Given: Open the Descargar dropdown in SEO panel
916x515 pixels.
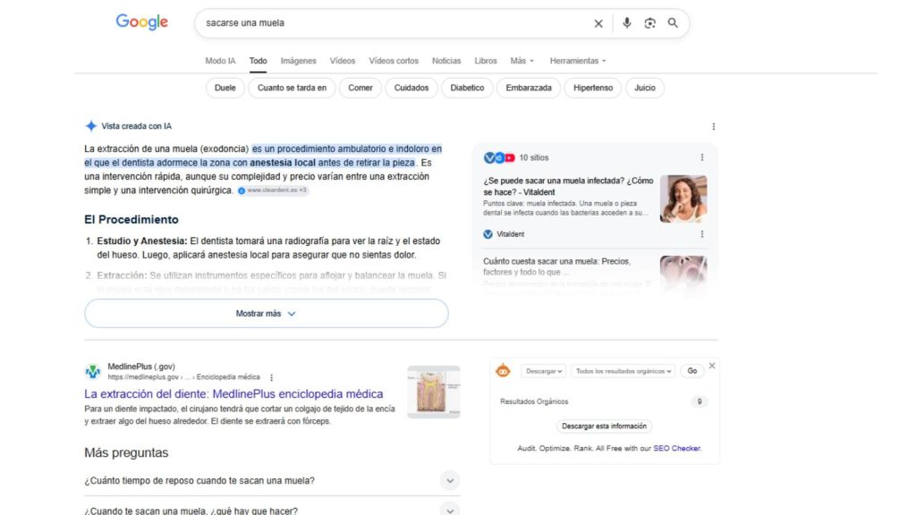Looking at the screenshot, I should click(543, 371).
